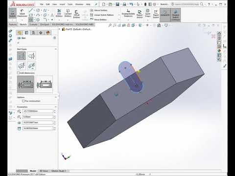
Task: Activate the Convert Entities tool
Action: 68,13
